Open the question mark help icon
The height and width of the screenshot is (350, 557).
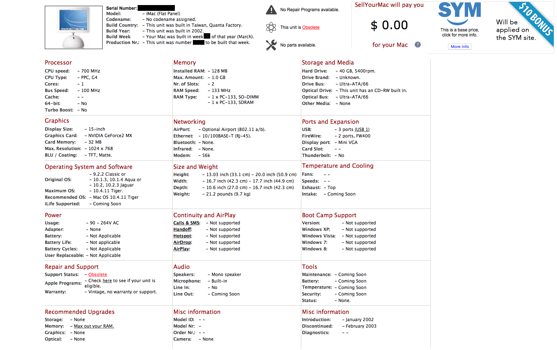coord(418,45)
